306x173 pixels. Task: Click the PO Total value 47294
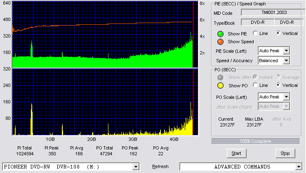[106, 154]
